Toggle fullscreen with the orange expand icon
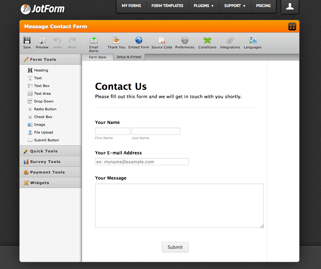This screenshot has width=321, height=269. [292, 27]
